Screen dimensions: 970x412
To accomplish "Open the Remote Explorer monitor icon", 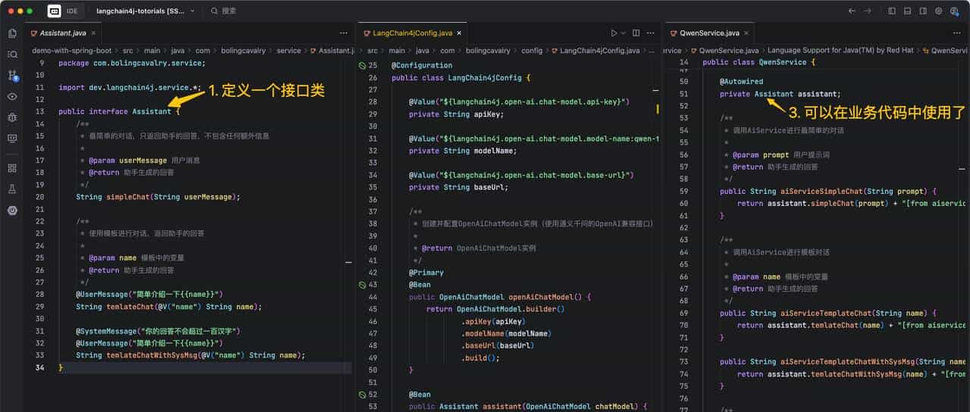I will pos(12,139).
